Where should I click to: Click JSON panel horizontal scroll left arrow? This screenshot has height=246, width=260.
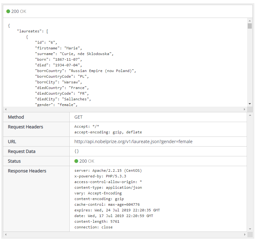(5, 109)
